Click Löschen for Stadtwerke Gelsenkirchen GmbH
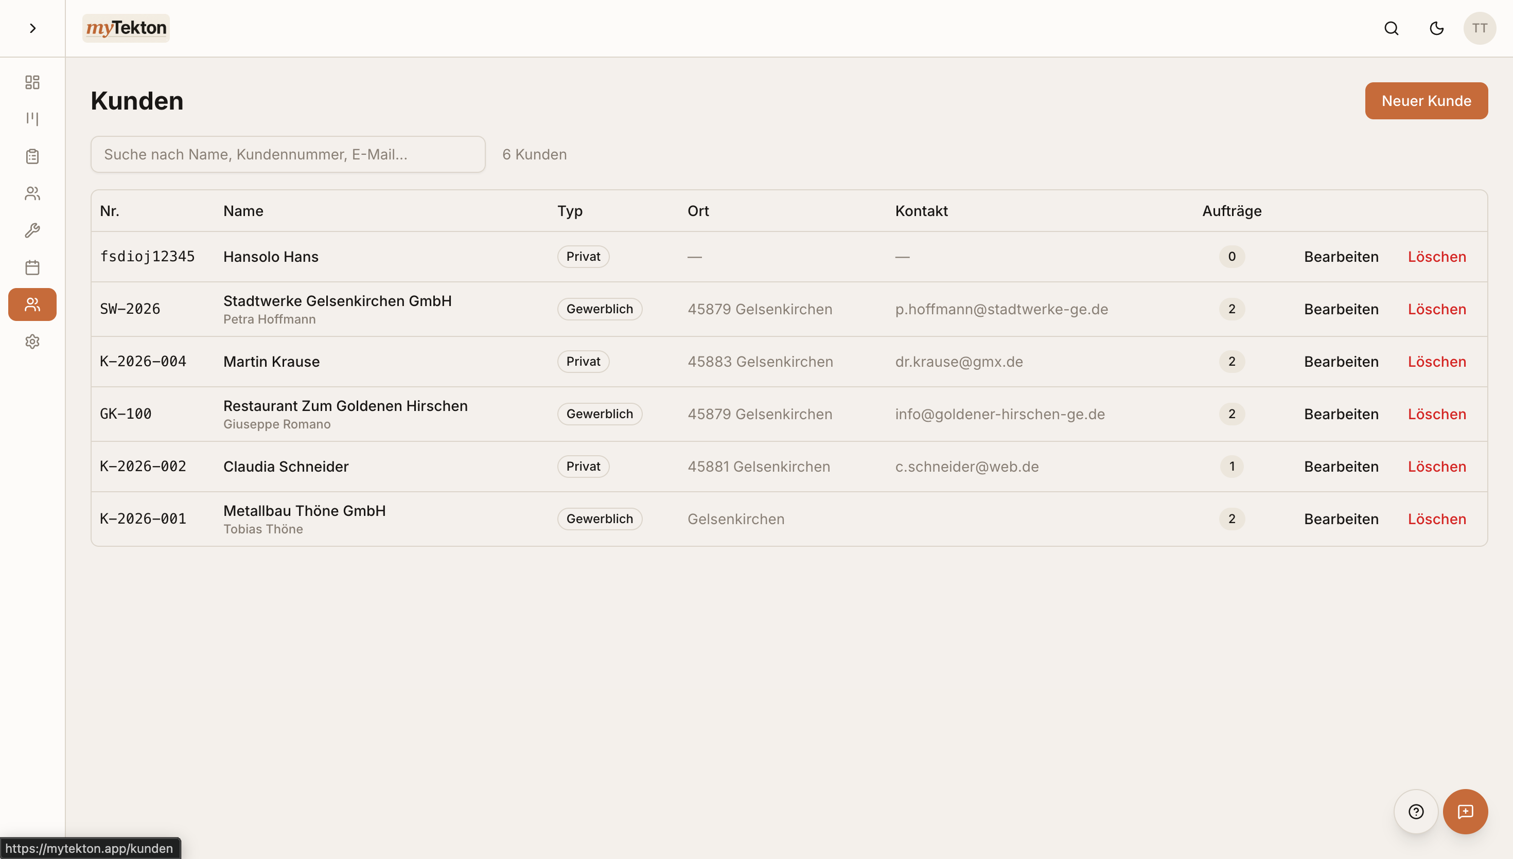This screenshot has width=1513, height=859. [x=1436, y=309]
